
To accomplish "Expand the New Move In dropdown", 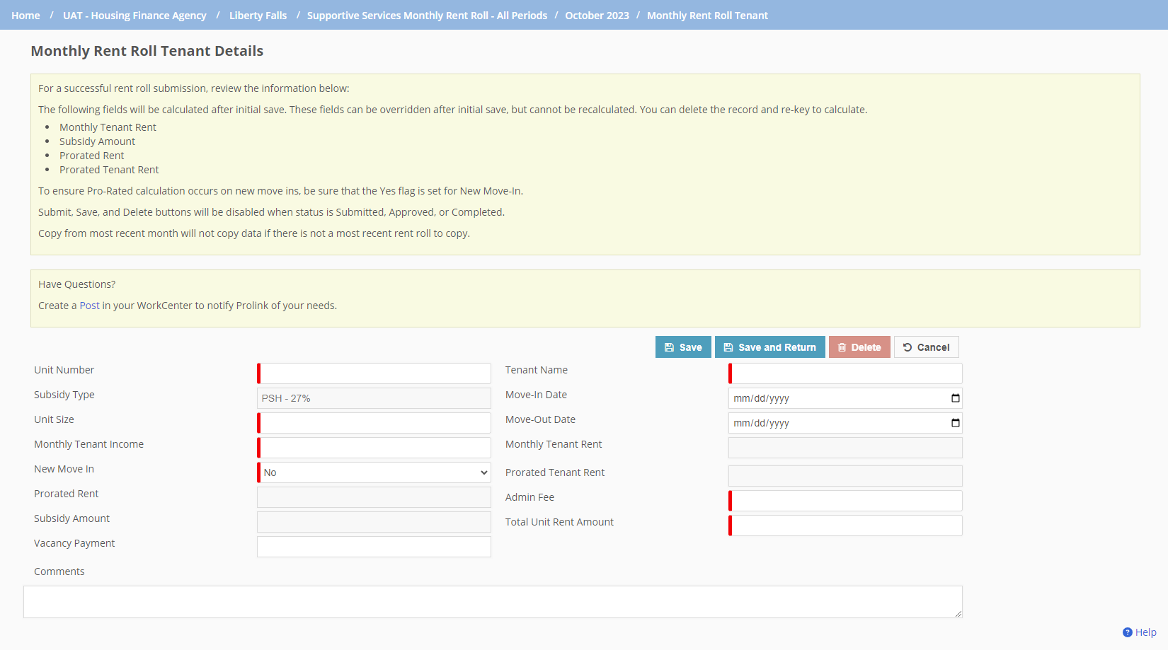I will pos(374,472).
